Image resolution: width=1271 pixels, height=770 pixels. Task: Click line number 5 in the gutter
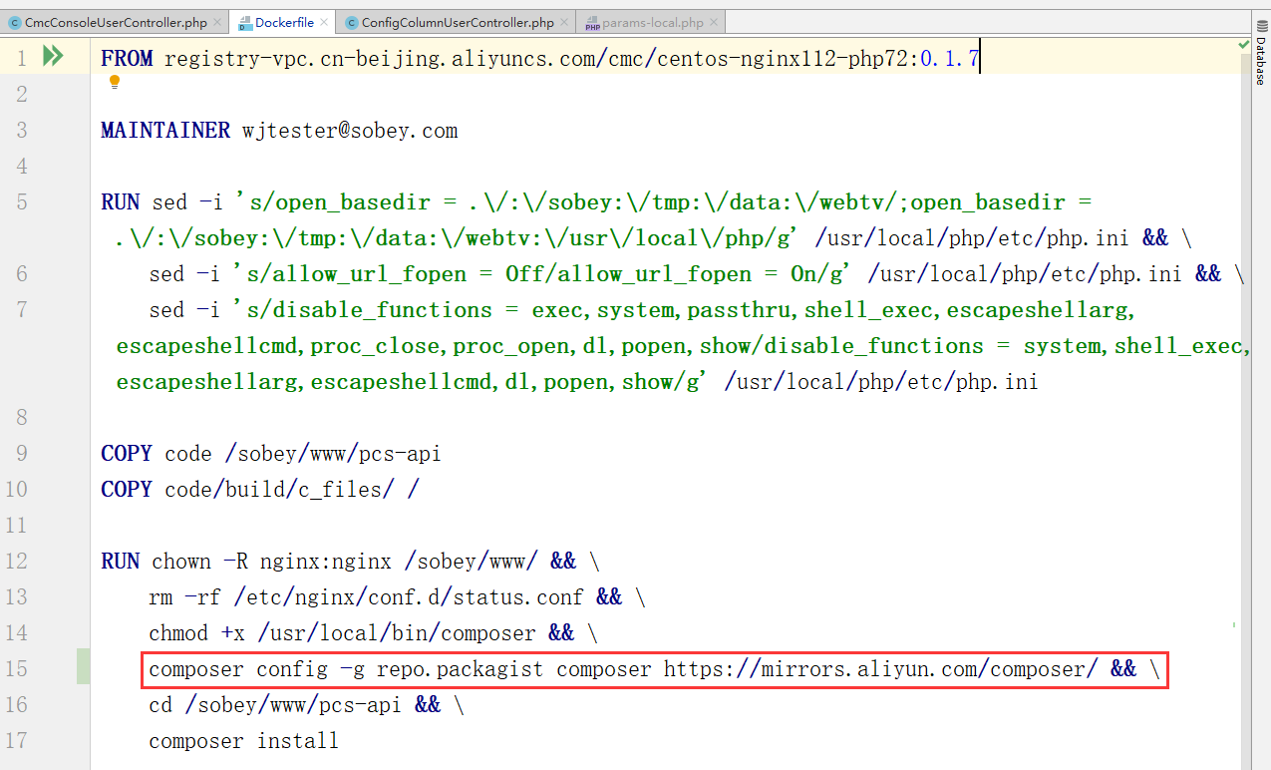pos(22,202)
